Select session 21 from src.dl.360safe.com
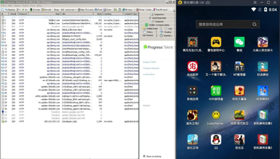 tap(70, 80)
